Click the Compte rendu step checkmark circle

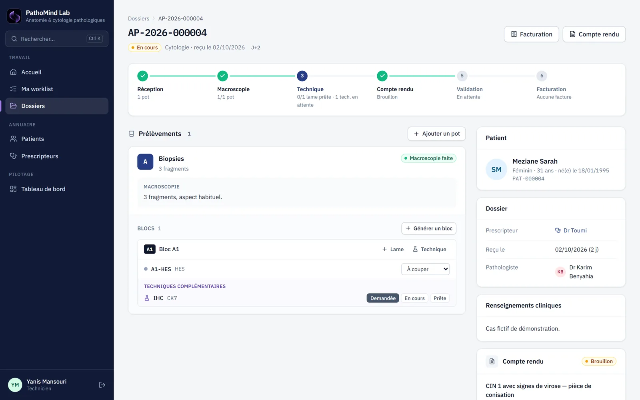click(x=382, y=76)
